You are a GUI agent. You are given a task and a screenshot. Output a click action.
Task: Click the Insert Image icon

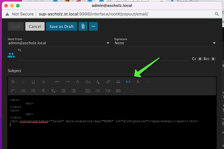click(x=88, y=91)
